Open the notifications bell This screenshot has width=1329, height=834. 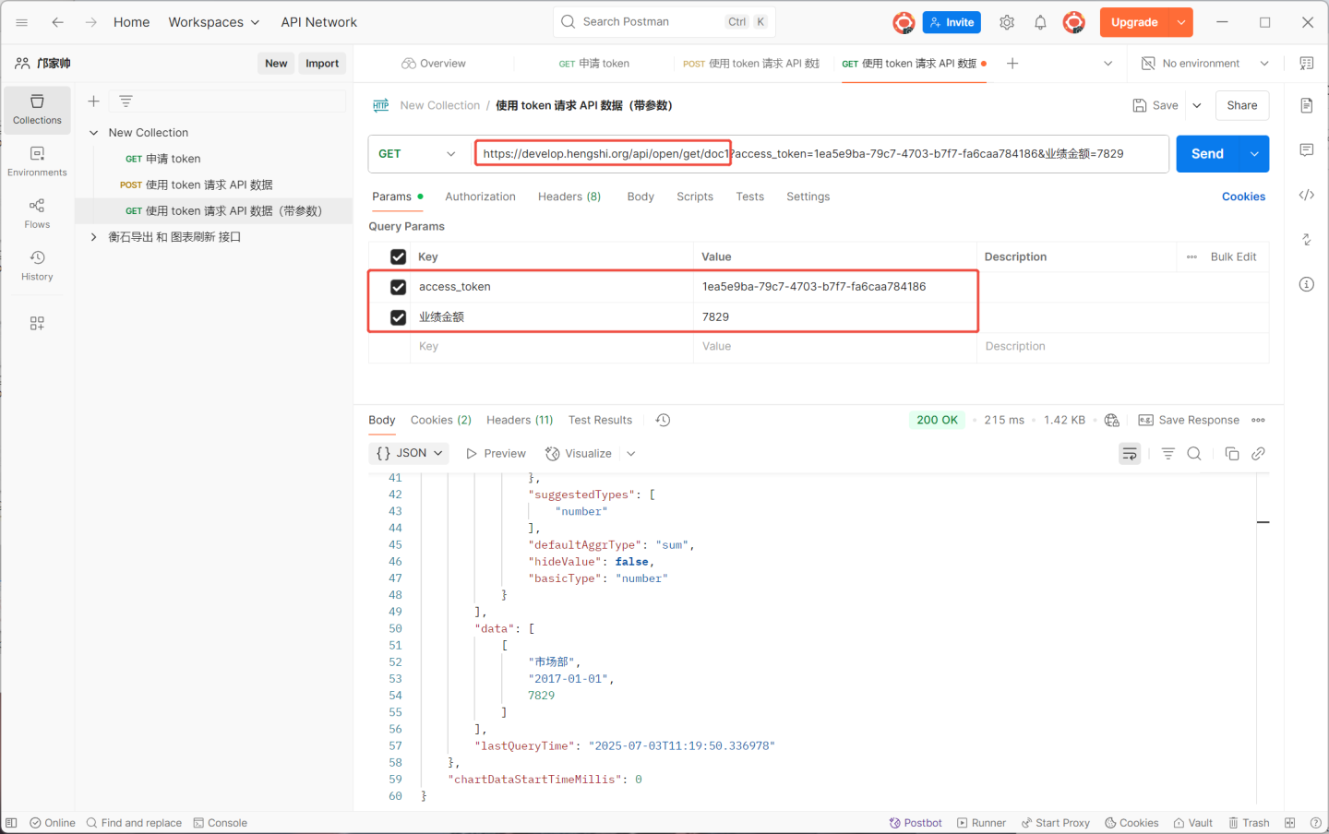point(1040,22)
